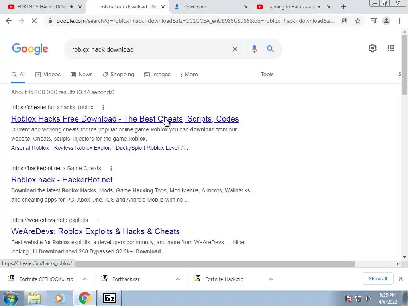This screenshot has height=306, width=408.
Task: Open the media control icon in the toolbar
Action: click(373, 21)
